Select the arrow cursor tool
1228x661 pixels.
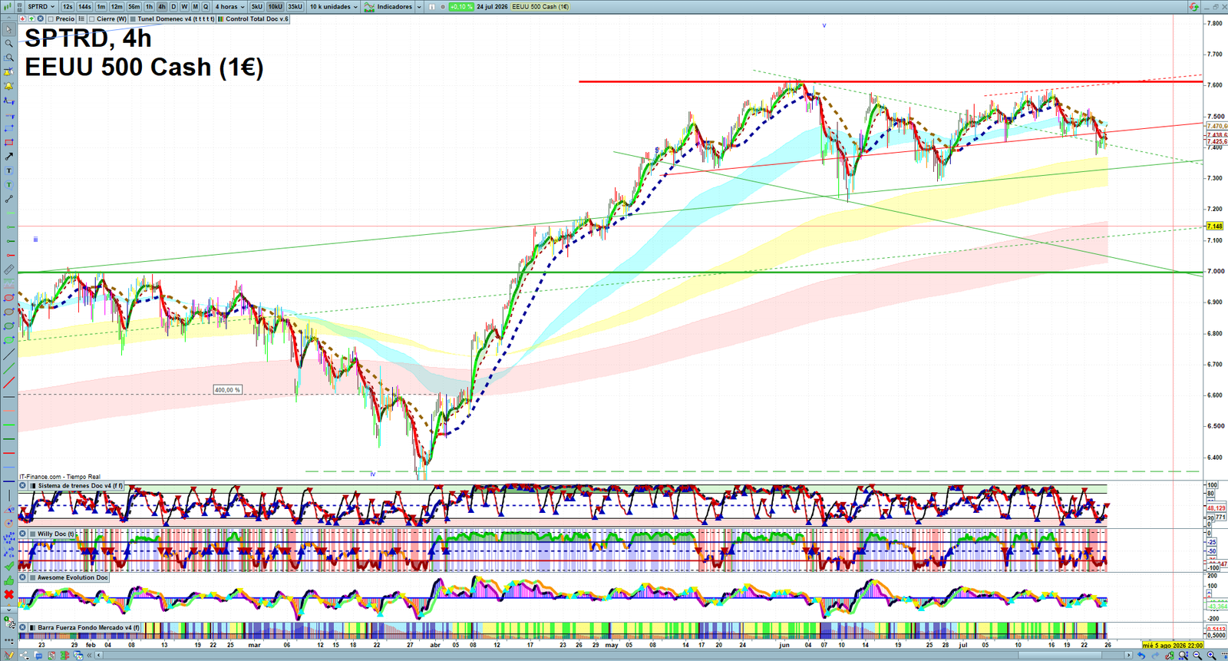pyautogui.click(x=8, y=29)
